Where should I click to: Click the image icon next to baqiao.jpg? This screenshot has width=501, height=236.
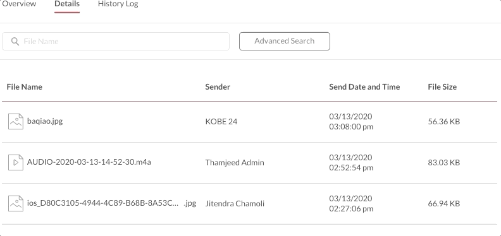coord(16,122)
